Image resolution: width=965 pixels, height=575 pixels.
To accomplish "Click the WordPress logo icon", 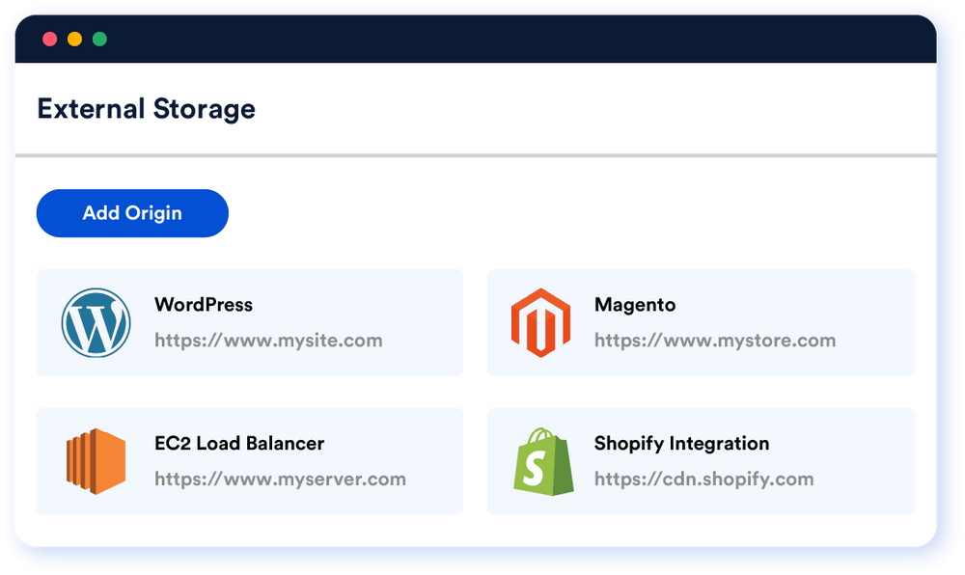I will click(x=96, y=323).
